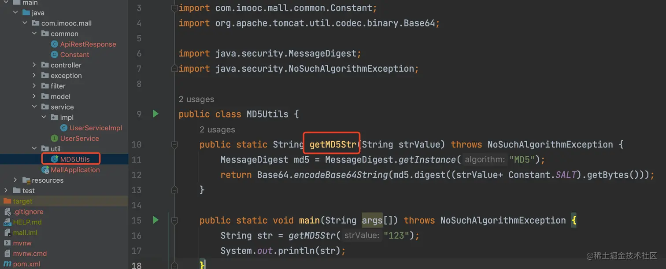Click the com.imooc.mall package icon

coord(36,23)
